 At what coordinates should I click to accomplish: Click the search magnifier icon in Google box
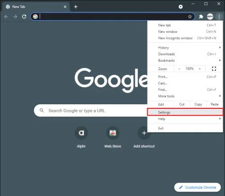(x=41, y=111)
